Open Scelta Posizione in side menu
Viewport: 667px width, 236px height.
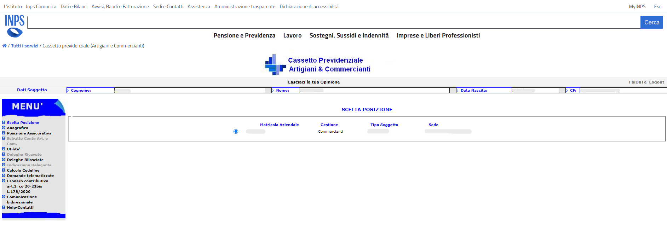(x=23, y=122)
